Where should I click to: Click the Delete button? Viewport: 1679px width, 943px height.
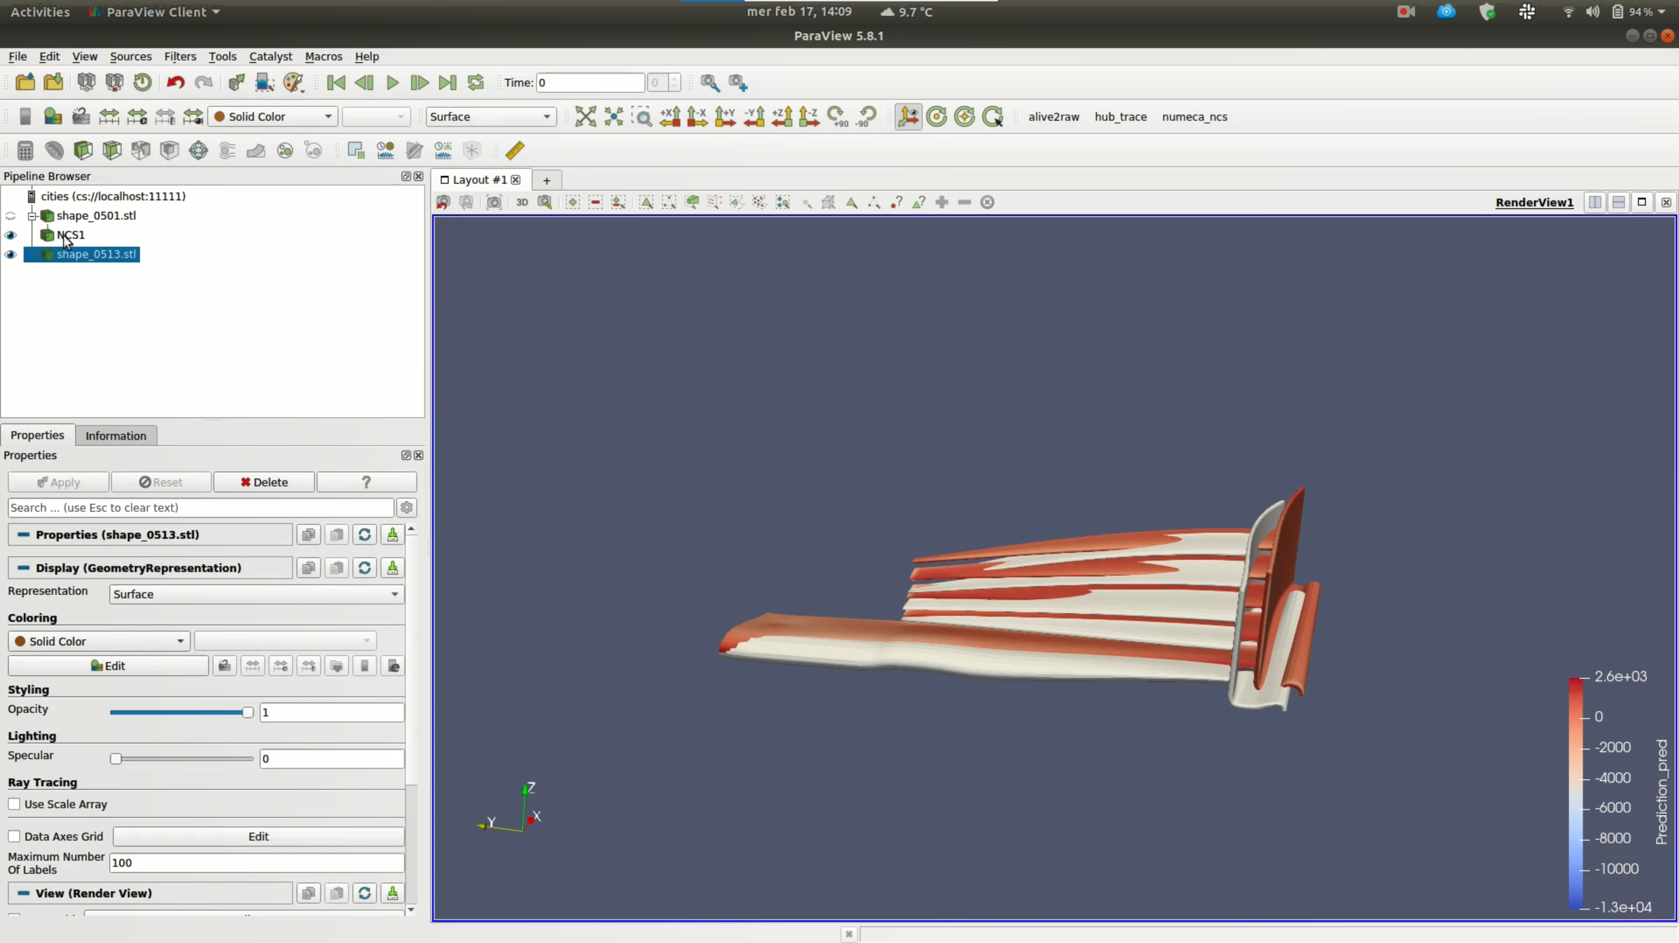pos(264,482)
